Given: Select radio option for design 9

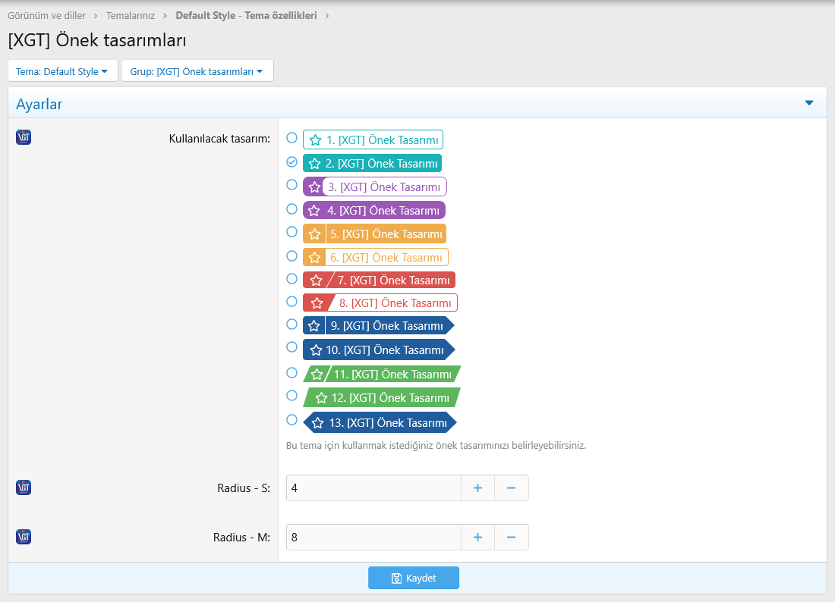Looking at the screenshot, I should click(x=291, y=324).
